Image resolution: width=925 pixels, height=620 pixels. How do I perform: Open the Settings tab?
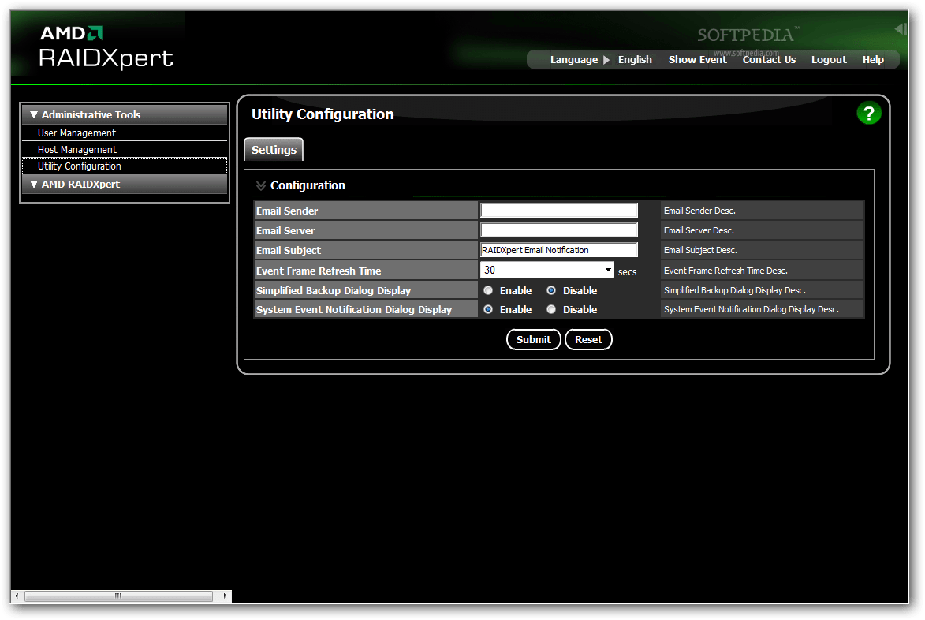(x=274, y=150)
